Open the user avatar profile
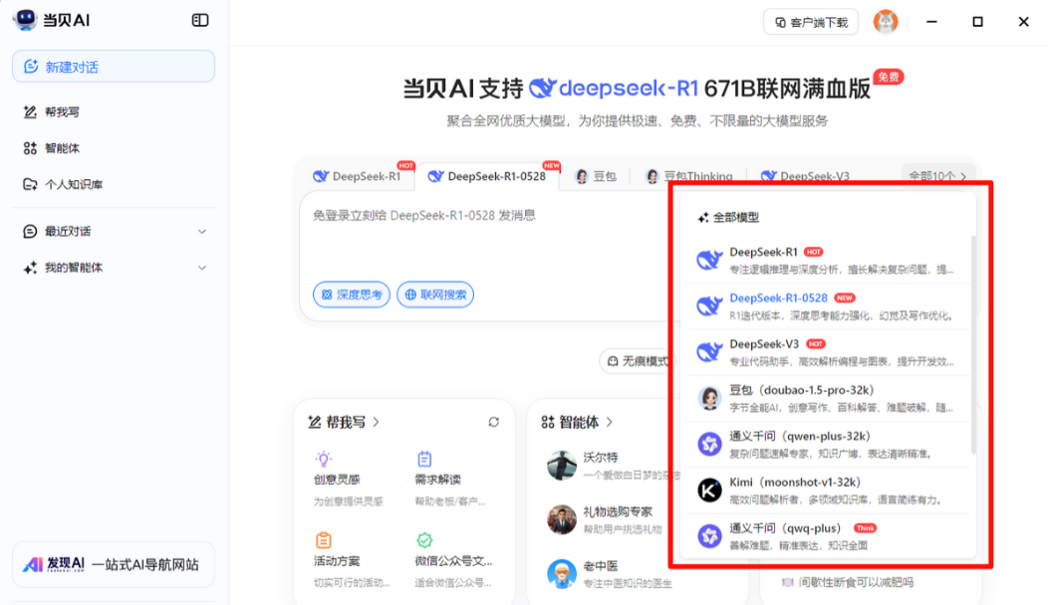Screen dimensions: 1048x605 pyautogui.click(x=886, y=21)
